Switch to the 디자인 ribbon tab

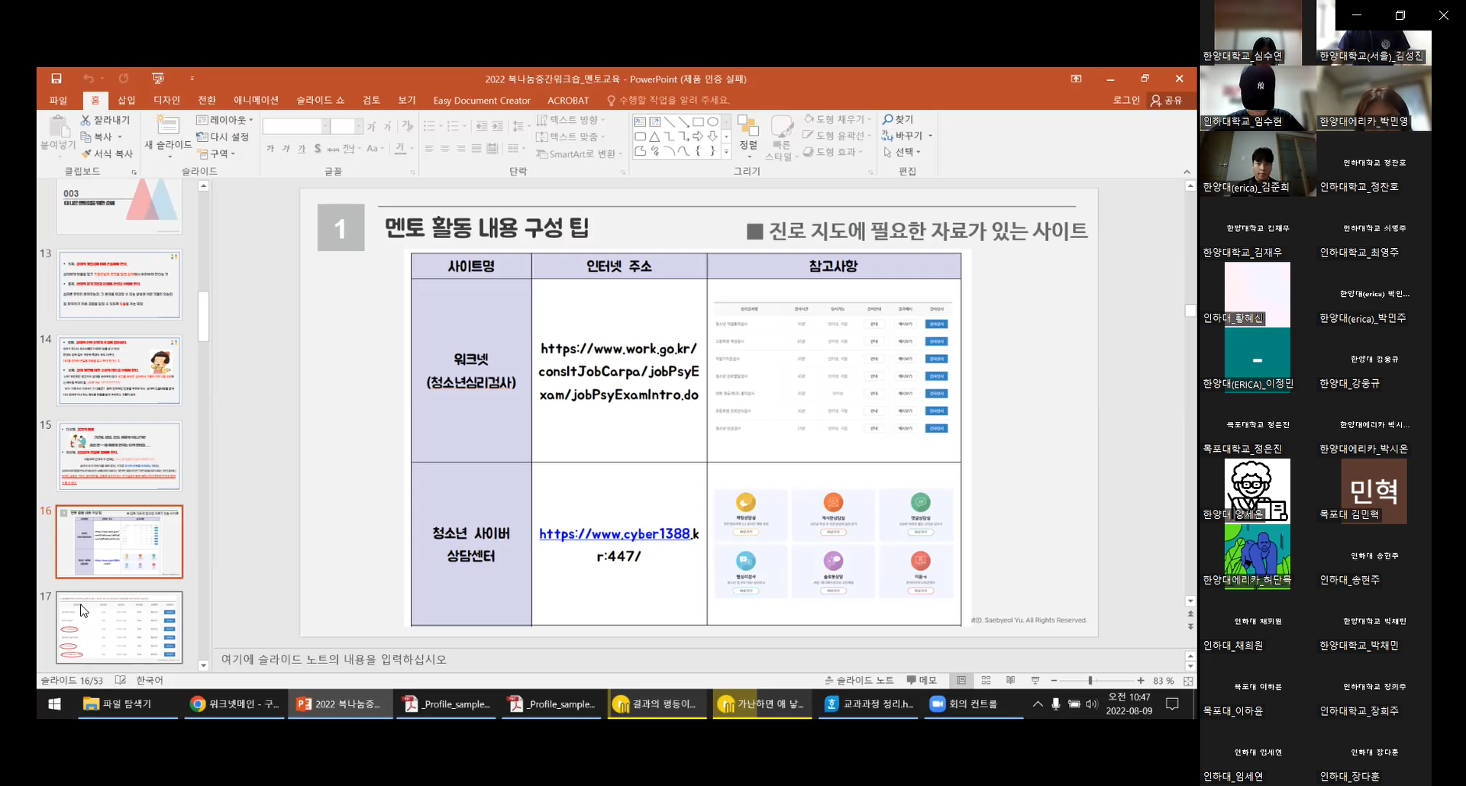coord(166,100)
